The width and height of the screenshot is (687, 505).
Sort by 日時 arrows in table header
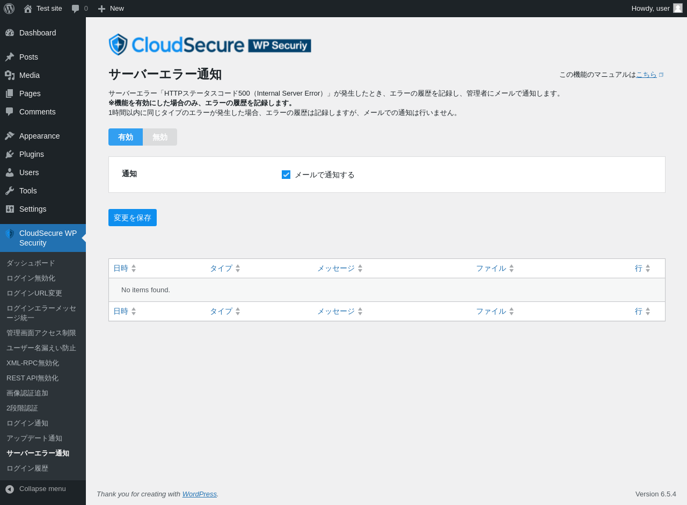coord(134,268)
